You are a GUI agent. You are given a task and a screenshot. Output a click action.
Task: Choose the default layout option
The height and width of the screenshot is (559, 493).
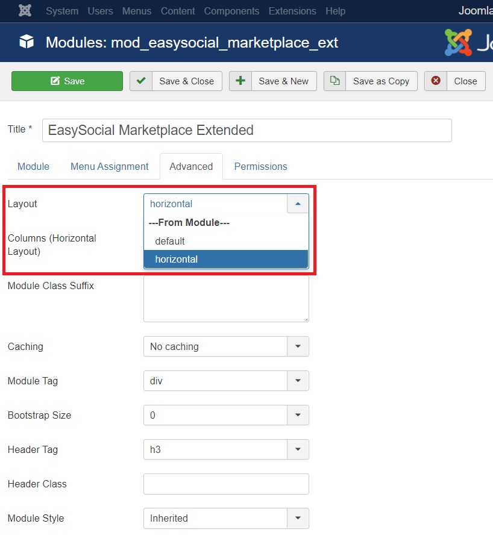(x=170, y=241)
